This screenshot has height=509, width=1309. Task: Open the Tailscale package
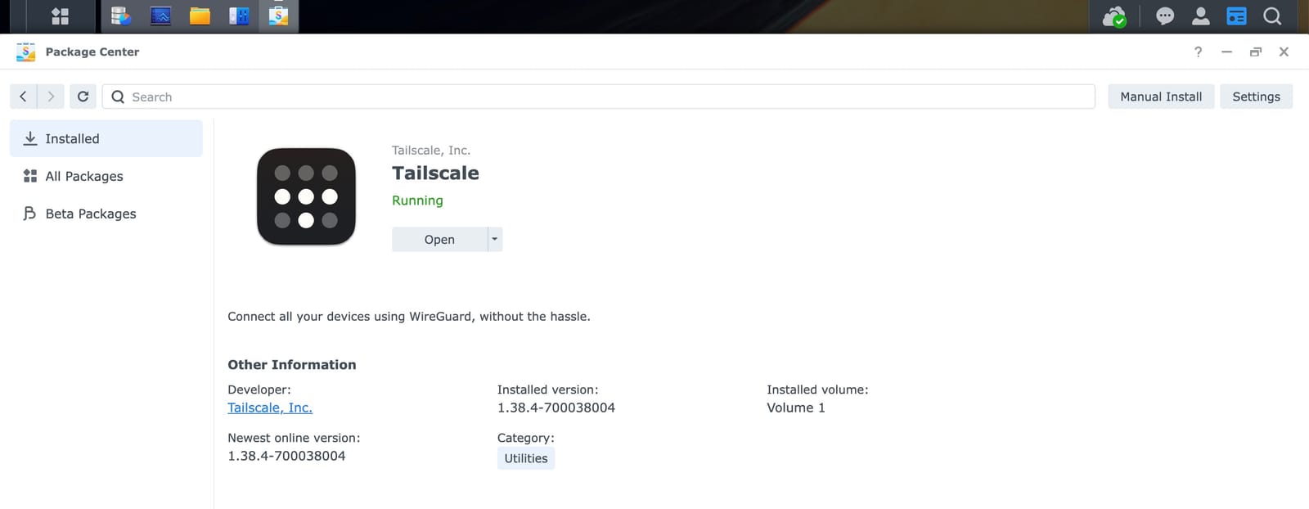click(x=439, y=239)
